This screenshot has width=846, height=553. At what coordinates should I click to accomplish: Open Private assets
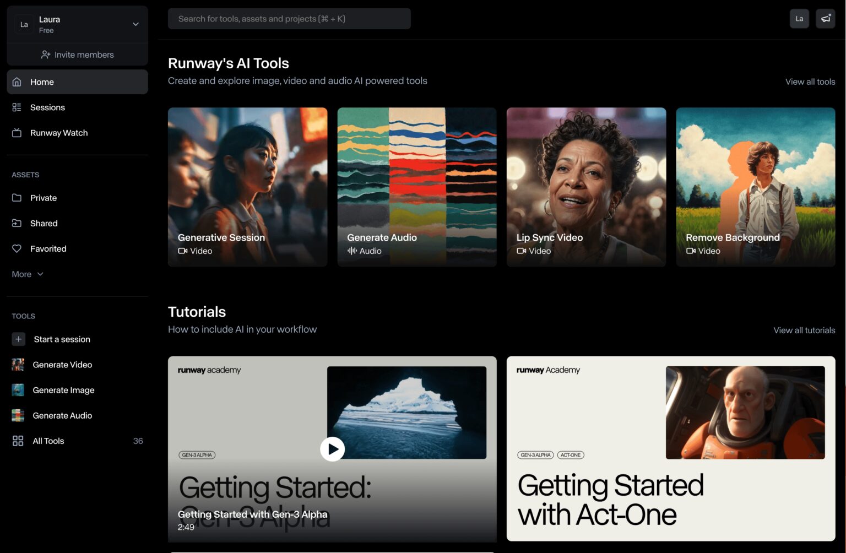(77, 198)
